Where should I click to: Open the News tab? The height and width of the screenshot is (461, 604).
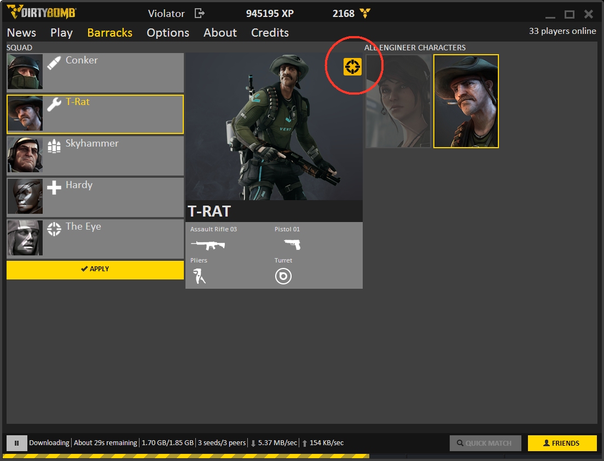click(x=21, y=33)
